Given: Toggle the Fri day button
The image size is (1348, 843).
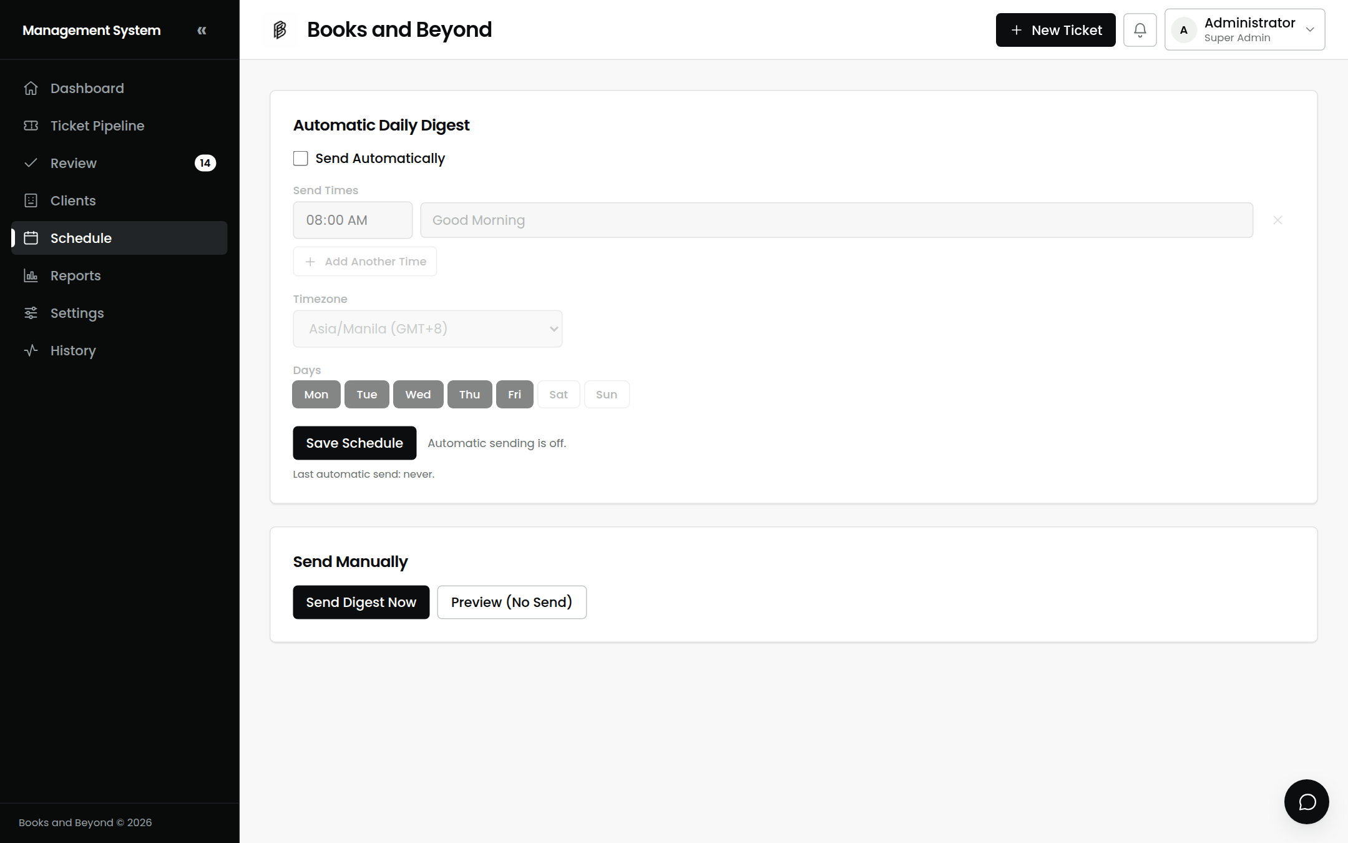Looking at the screenshot, I should [515, 395].
